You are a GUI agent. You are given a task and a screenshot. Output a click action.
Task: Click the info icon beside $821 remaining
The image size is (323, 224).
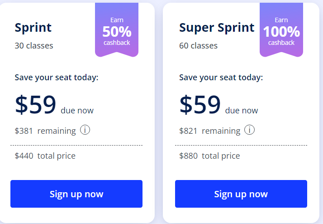pos(249,130)
